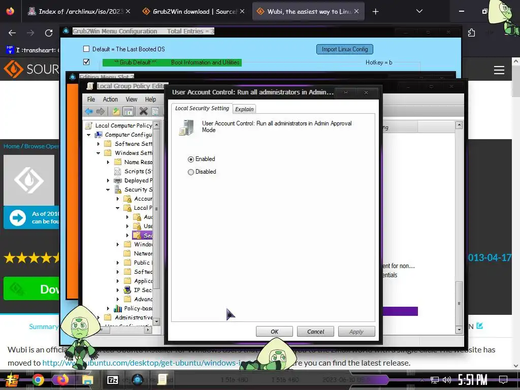520x390 pixels.
Task: Expand the Account Policies node
Action: tap(118, 199)
